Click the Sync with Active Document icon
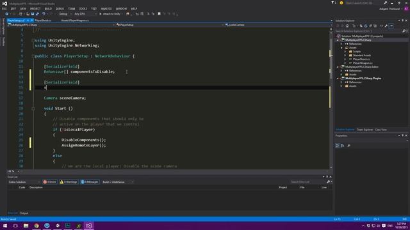The width and height of the screenshot is (410, 230). click(x=361, y=26)
